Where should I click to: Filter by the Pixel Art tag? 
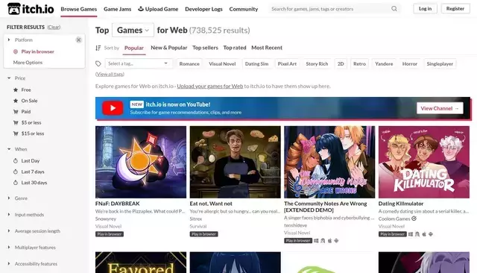287,63
